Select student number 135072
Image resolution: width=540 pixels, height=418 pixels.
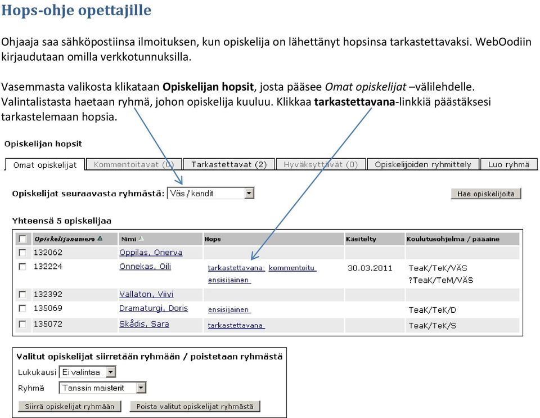pos(48,325)
